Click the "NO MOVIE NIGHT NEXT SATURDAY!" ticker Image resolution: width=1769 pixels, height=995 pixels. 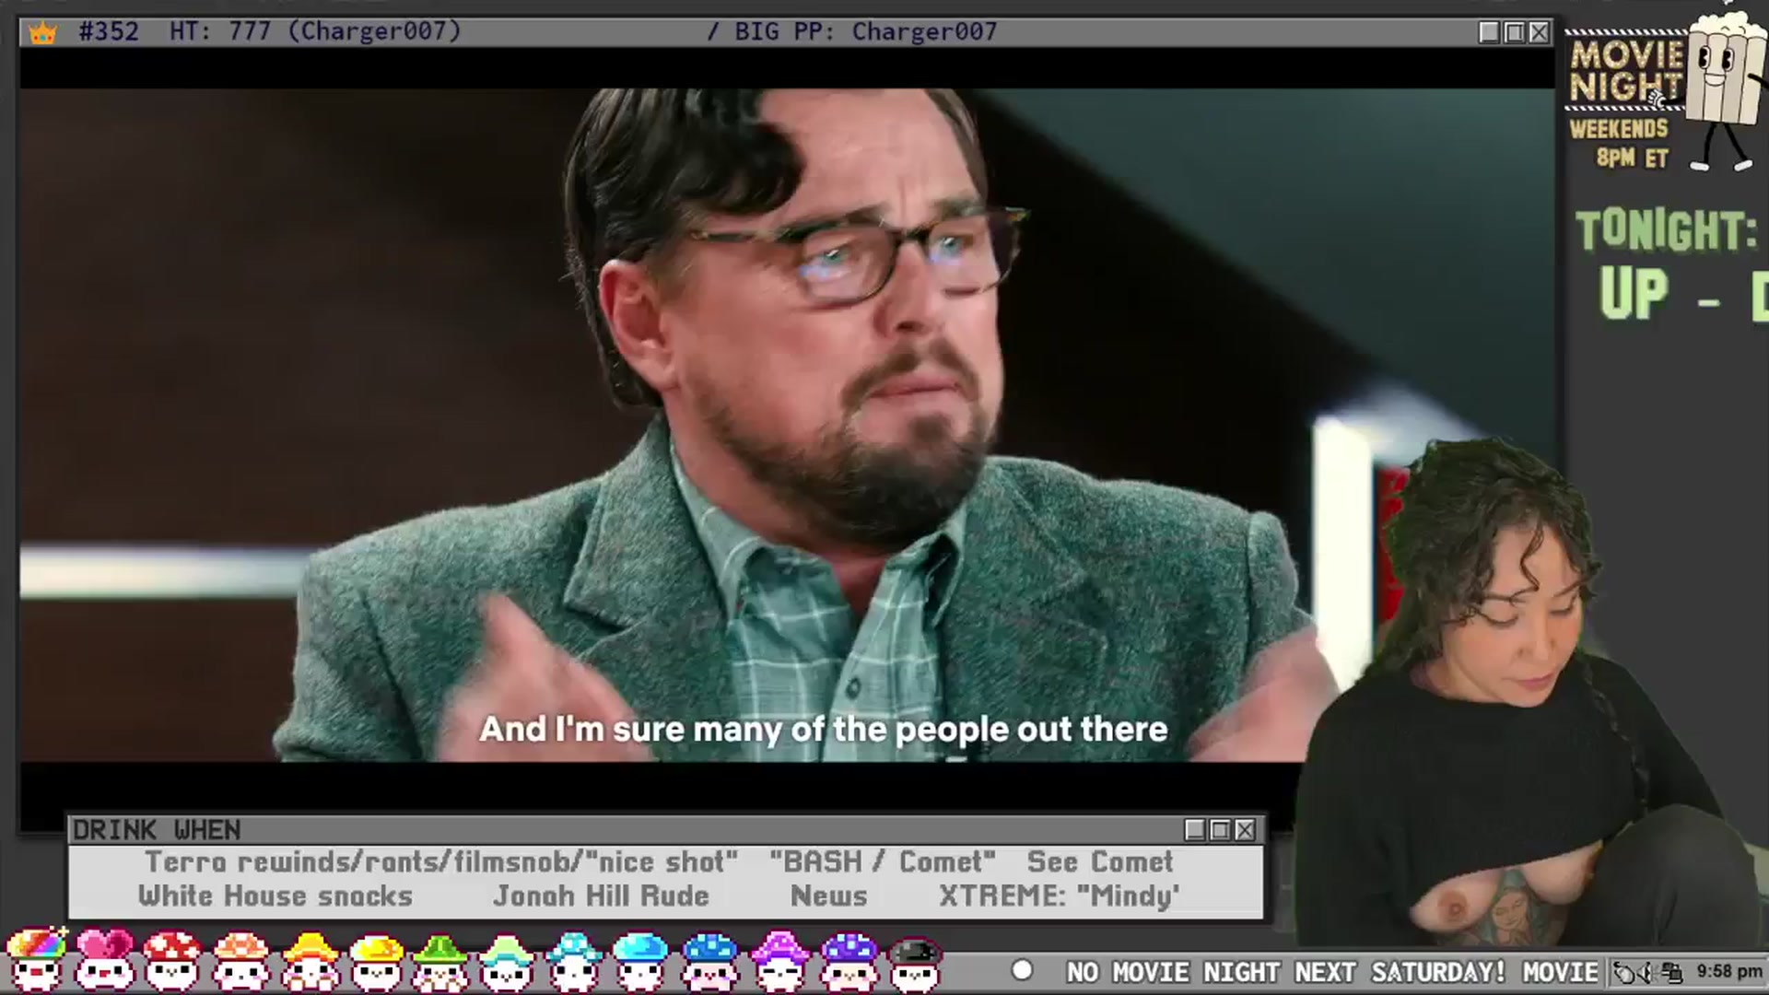1285,972
